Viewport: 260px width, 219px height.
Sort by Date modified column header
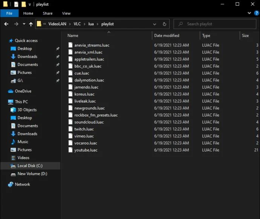(x=167, y=36)
